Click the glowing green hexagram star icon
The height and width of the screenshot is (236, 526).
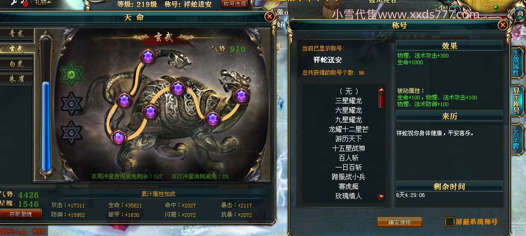(71, 74)
